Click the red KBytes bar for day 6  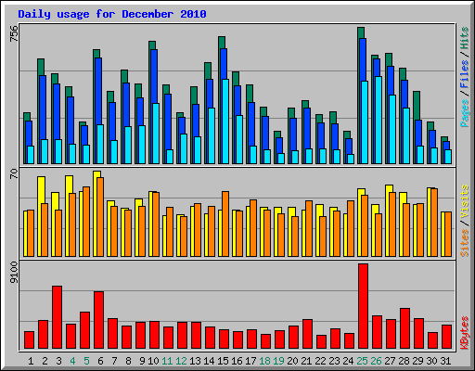(x=98, y=320)
